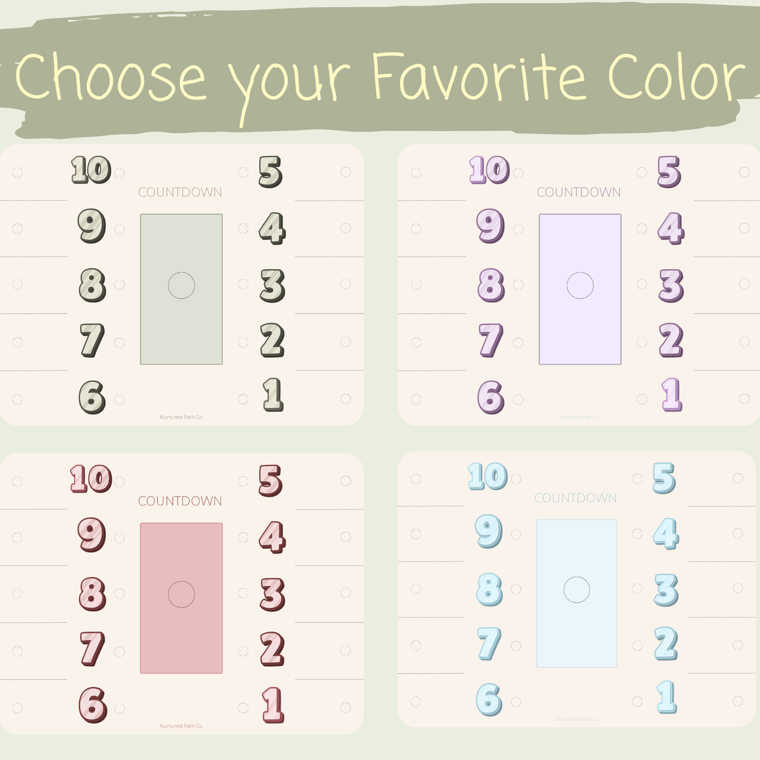This screenshot has height=760, width=760.
Task: Click the purple number 7
Action: (491, 341)
